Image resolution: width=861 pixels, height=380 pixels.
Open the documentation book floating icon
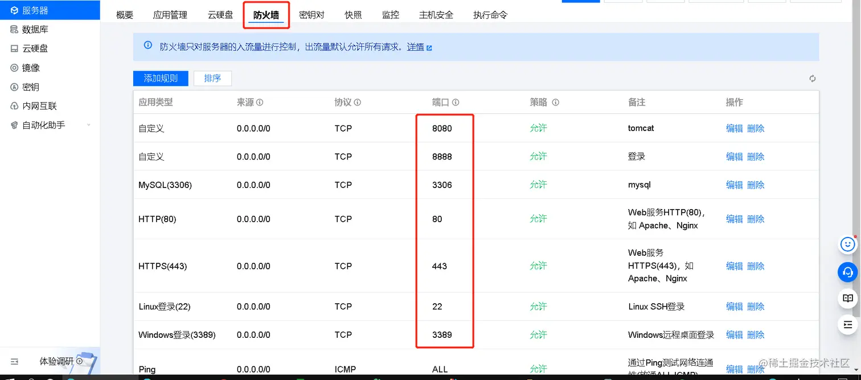[x=848, y=298]
